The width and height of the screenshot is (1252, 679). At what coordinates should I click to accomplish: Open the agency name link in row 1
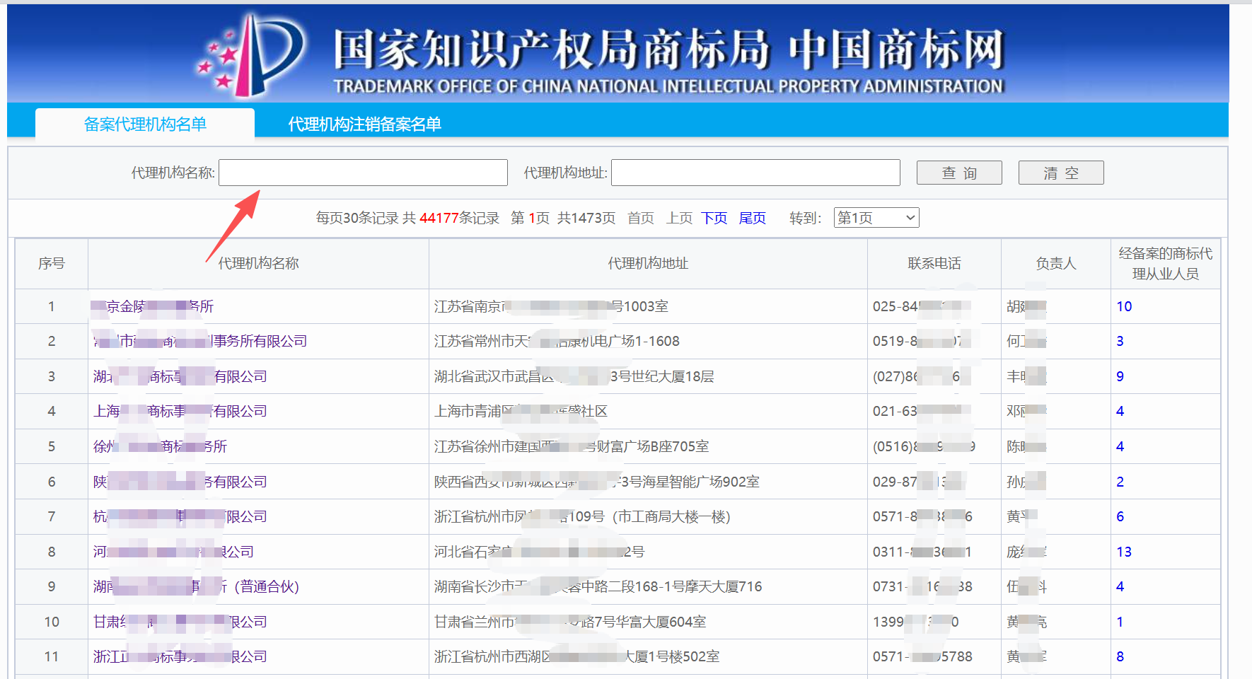pos(153,306)
